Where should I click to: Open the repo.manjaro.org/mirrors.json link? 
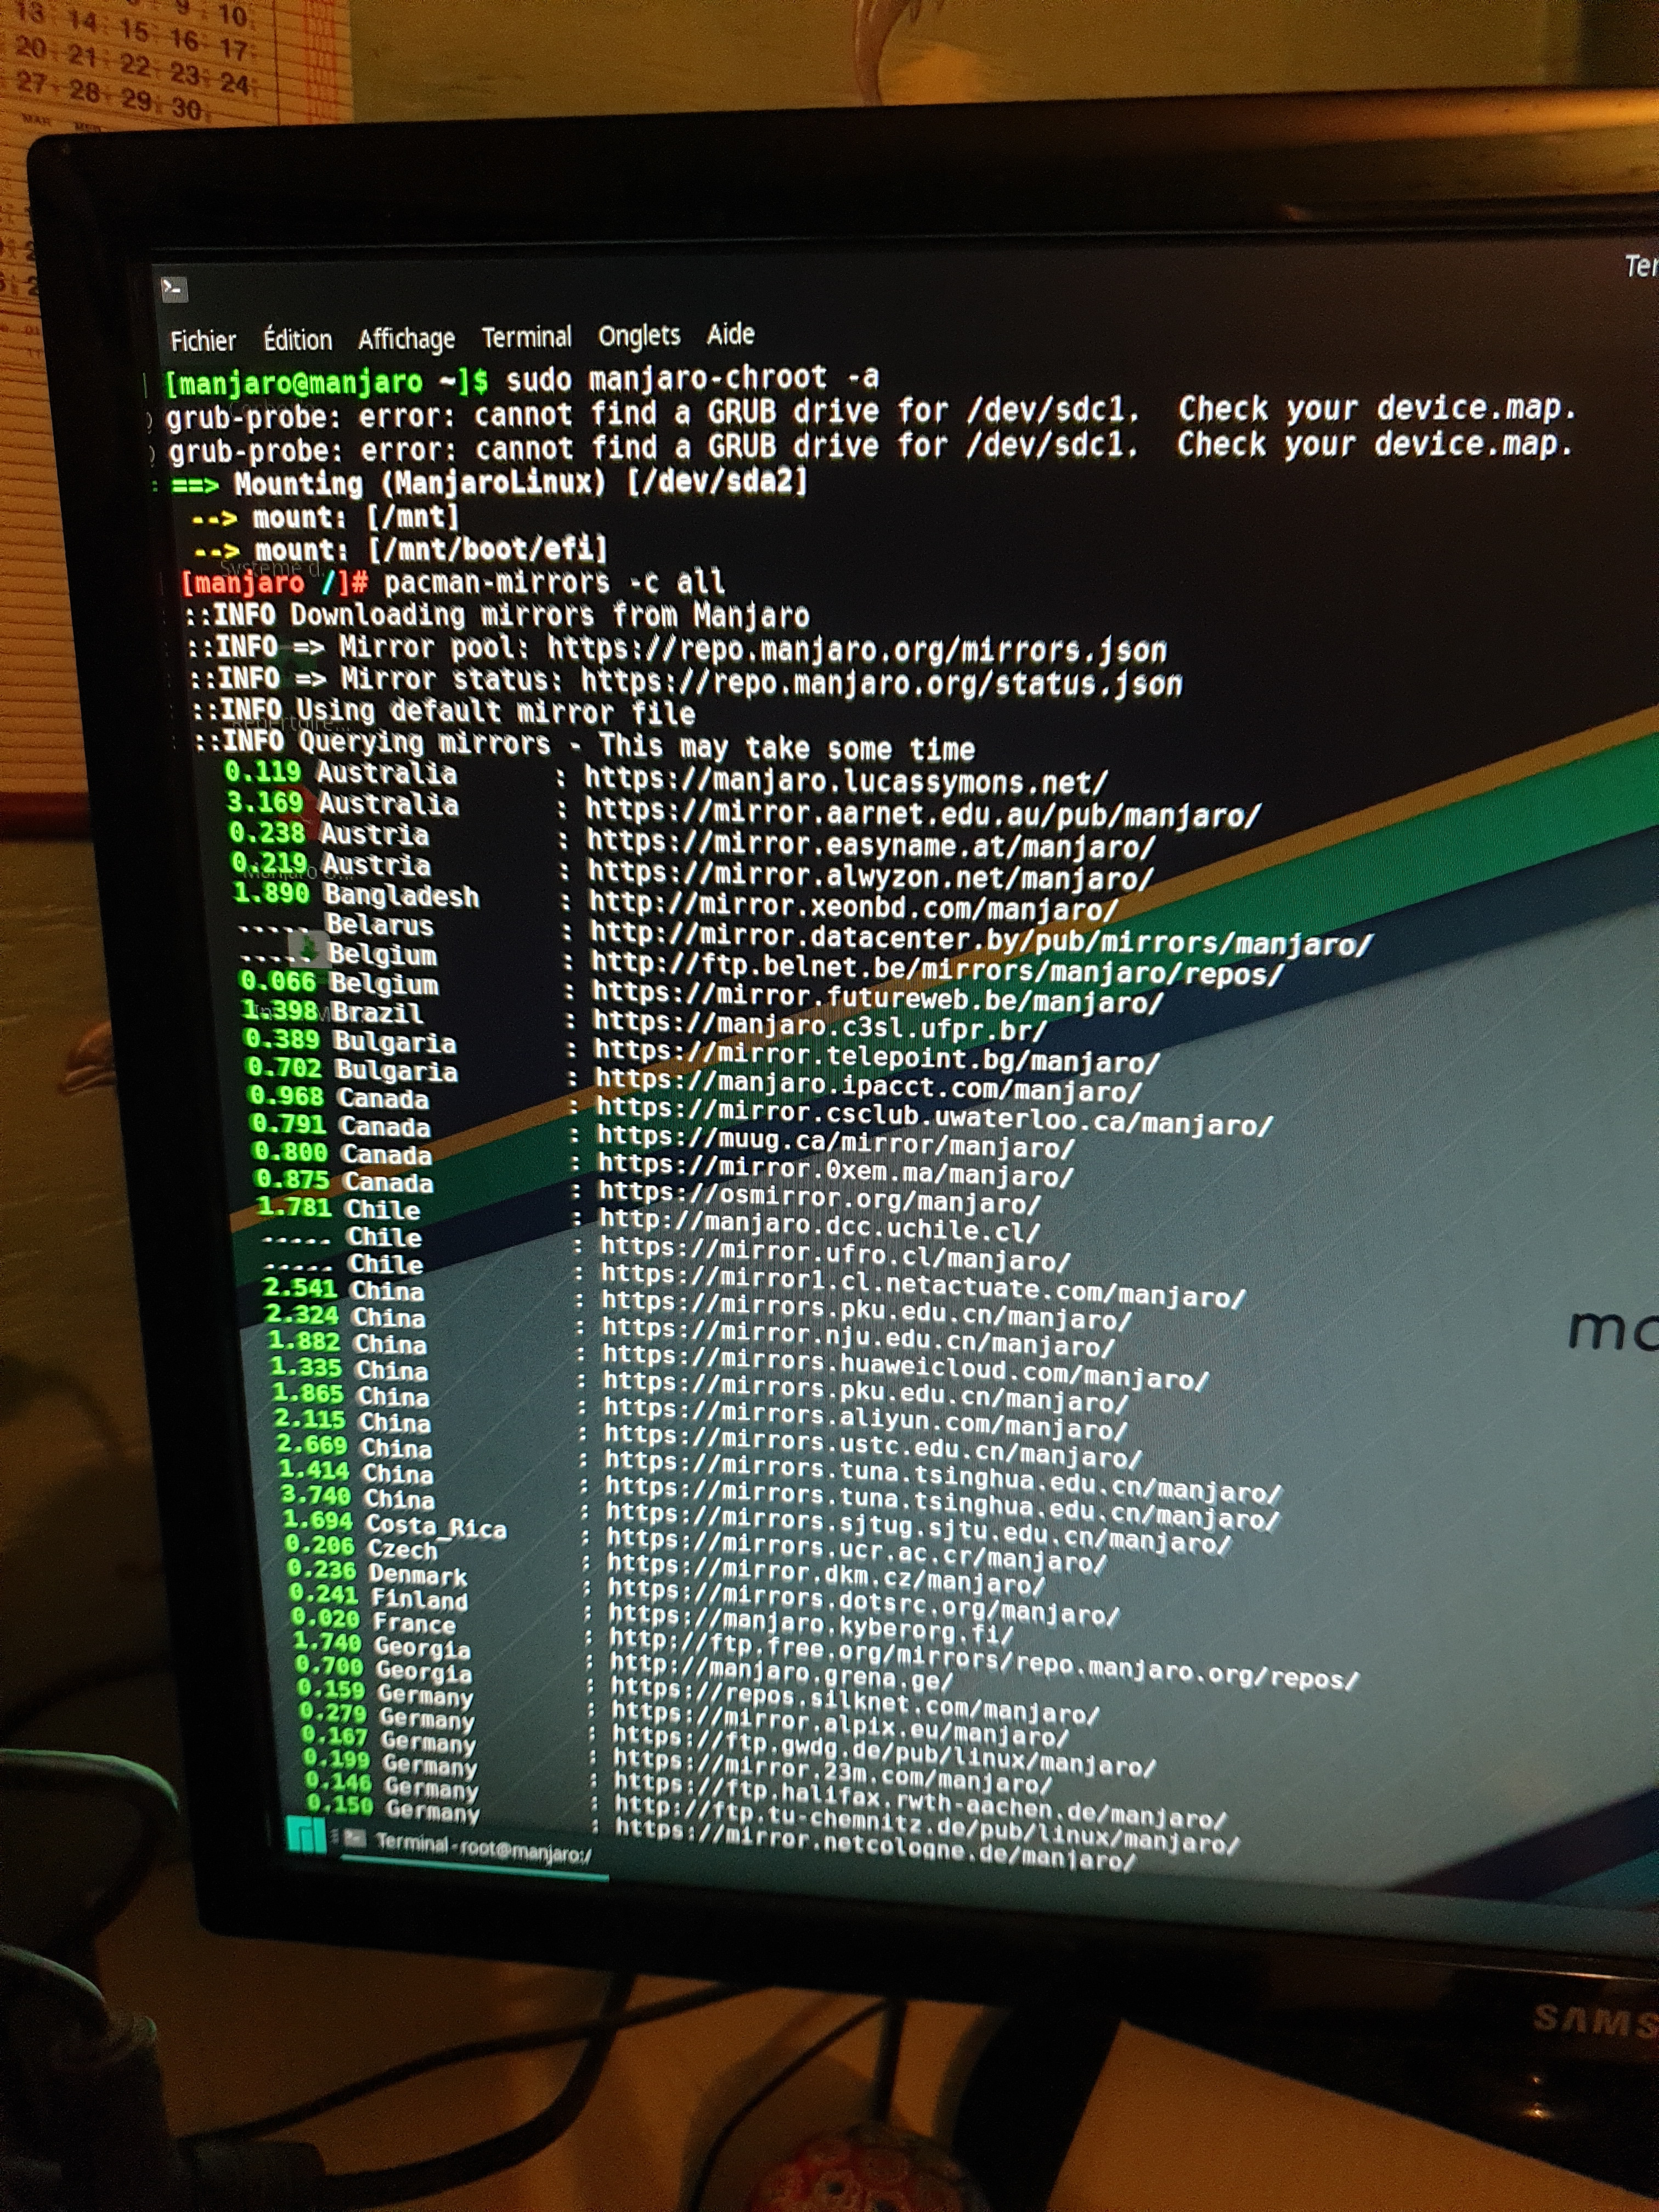[856, 650]
